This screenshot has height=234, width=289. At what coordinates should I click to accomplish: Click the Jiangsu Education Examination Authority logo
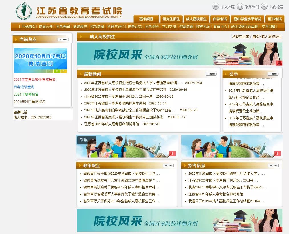24,11
